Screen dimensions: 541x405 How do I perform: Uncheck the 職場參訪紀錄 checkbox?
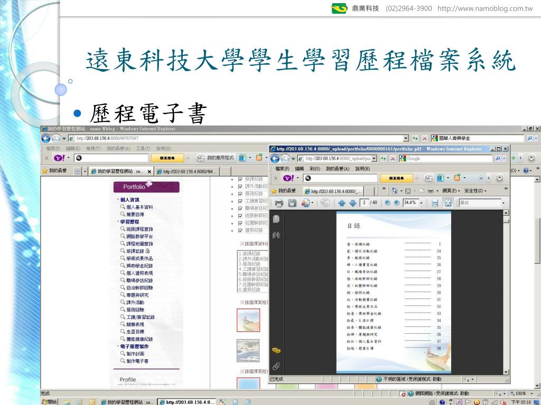point(240,208)
